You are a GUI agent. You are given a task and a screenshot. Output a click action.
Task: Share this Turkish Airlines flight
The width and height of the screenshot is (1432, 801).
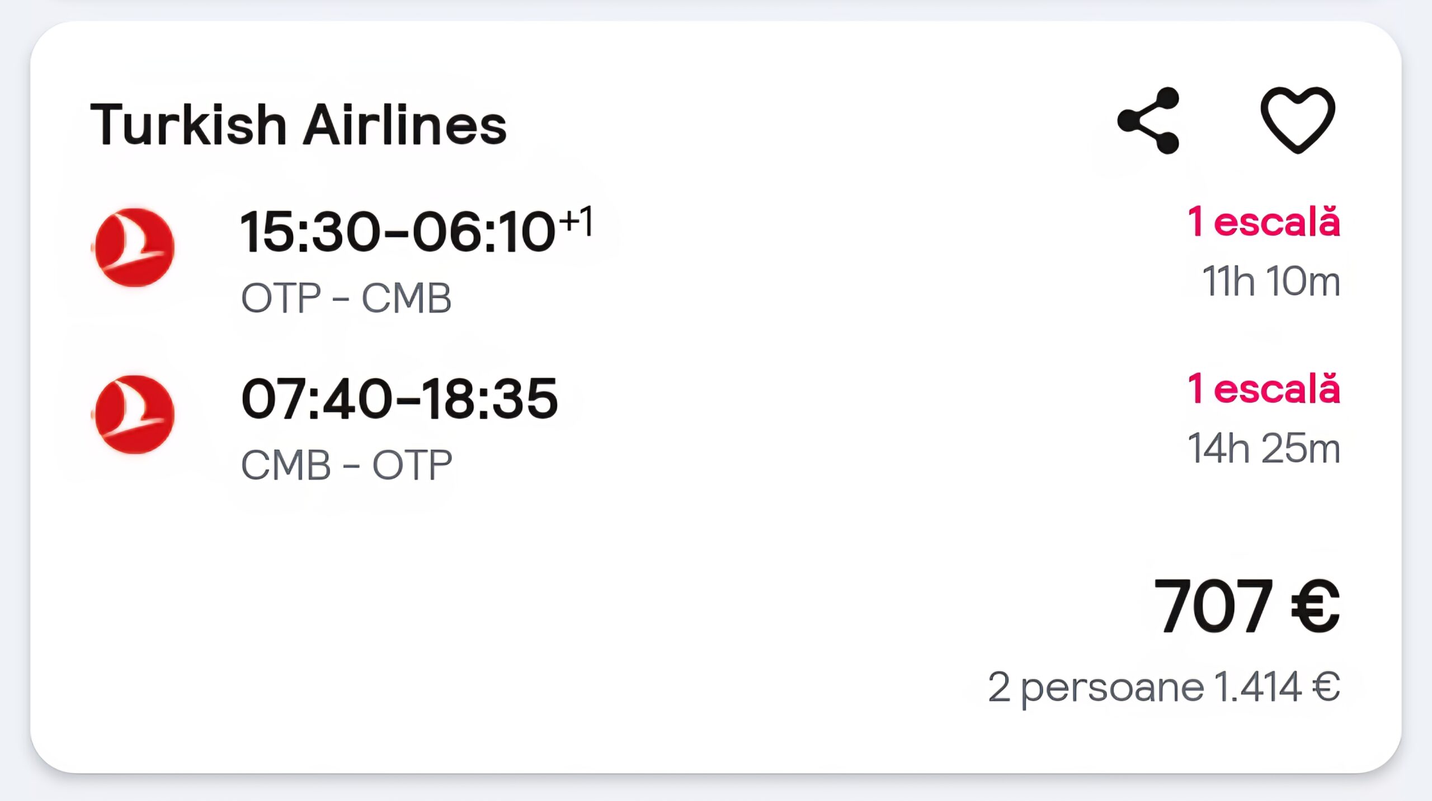(x=1148, y=120)
